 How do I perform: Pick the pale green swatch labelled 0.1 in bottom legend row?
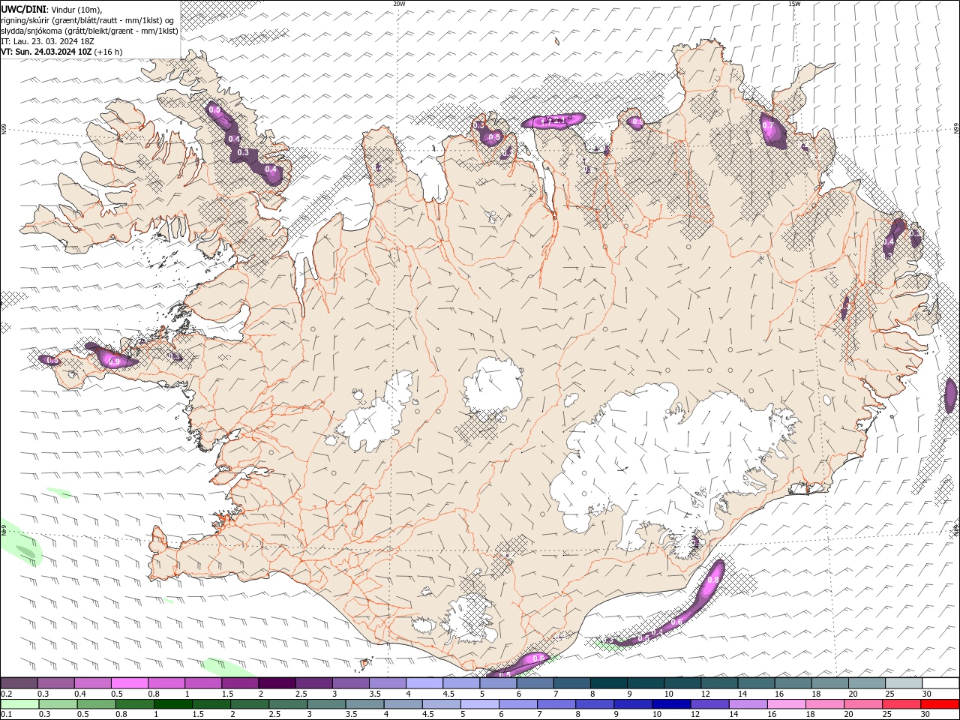20,704
